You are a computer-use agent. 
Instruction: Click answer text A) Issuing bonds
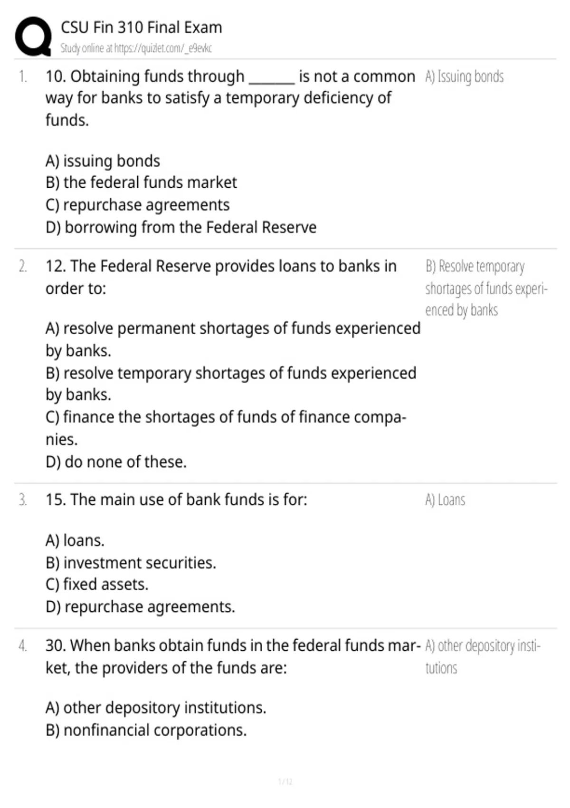pyautogui.click(x=464, y=77)
